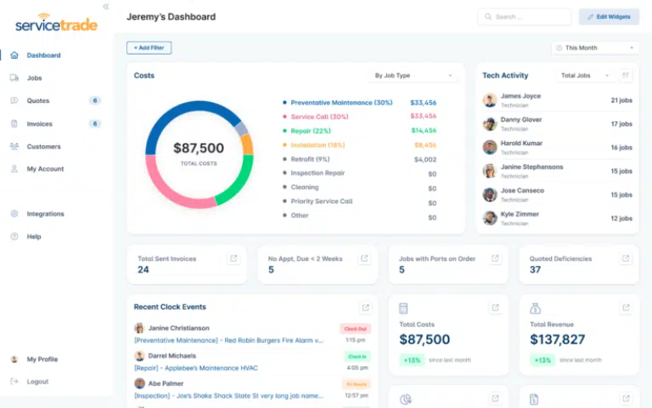The image size is (652, 408).
Task: Open external link icon on Total Sent Invoices
Action: 234,259
